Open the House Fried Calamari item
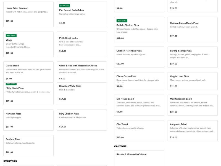Image resolution: width=221 pixels, height=166 pixels. pyautogui.click(x=28, y=14)
